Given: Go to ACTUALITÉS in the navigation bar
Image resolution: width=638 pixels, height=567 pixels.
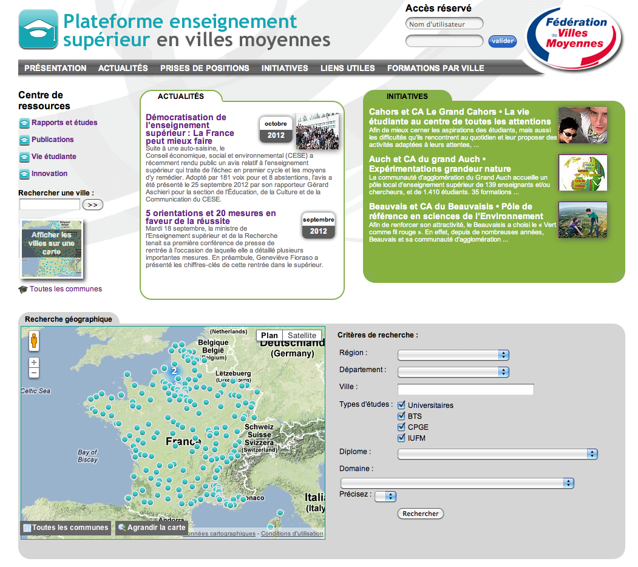Looking at the screenshot, I should (x=123, y=69).
